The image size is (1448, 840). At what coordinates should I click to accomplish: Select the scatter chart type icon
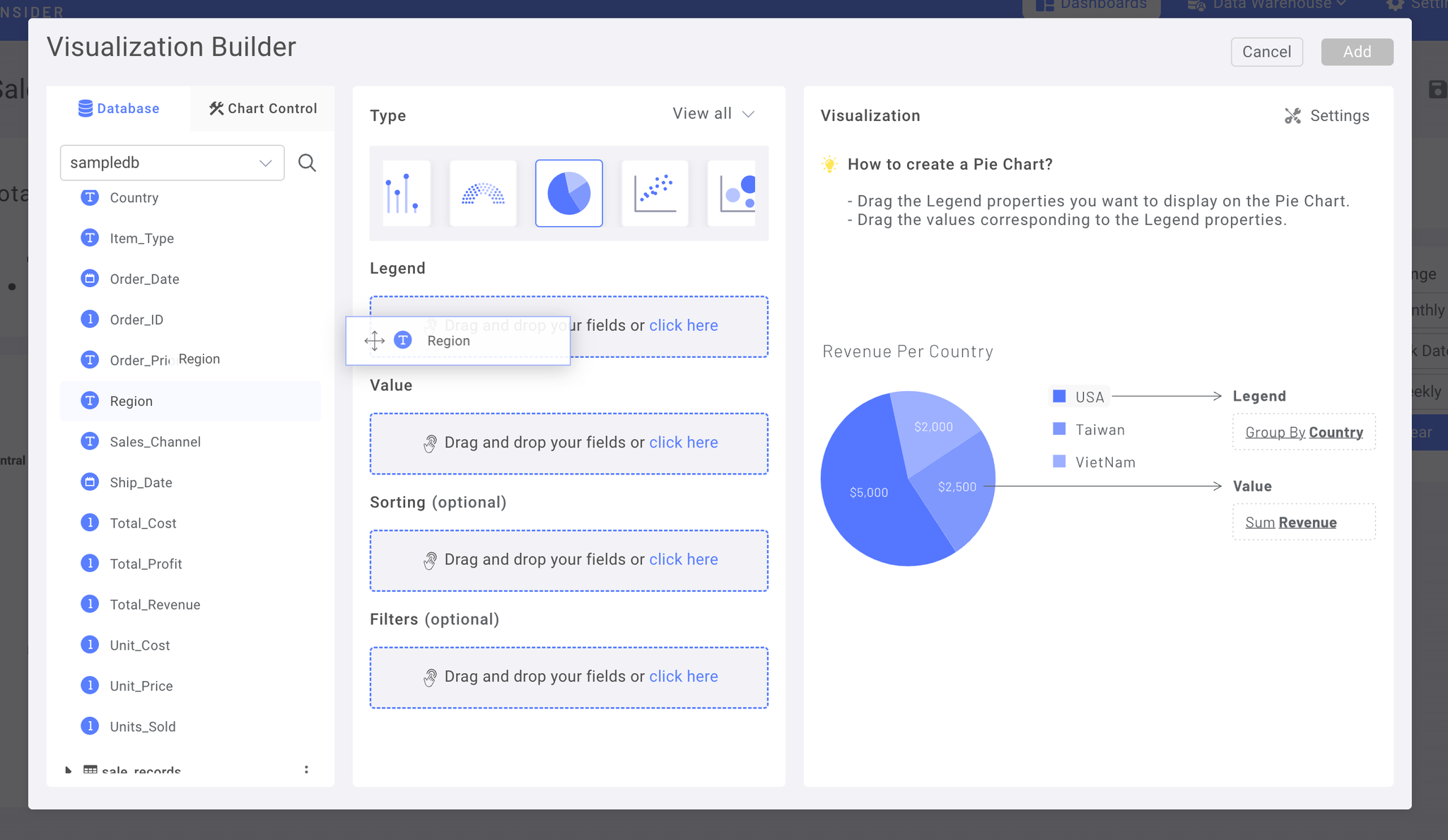(x=655, y=193)
